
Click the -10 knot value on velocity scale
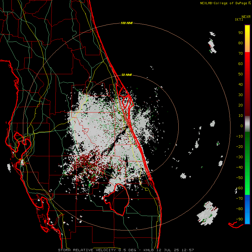(239, 136)
